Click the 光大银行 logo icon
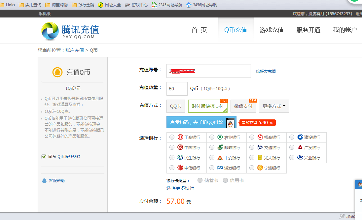This screenshot has height=220, width=362. tap(260, 158)
